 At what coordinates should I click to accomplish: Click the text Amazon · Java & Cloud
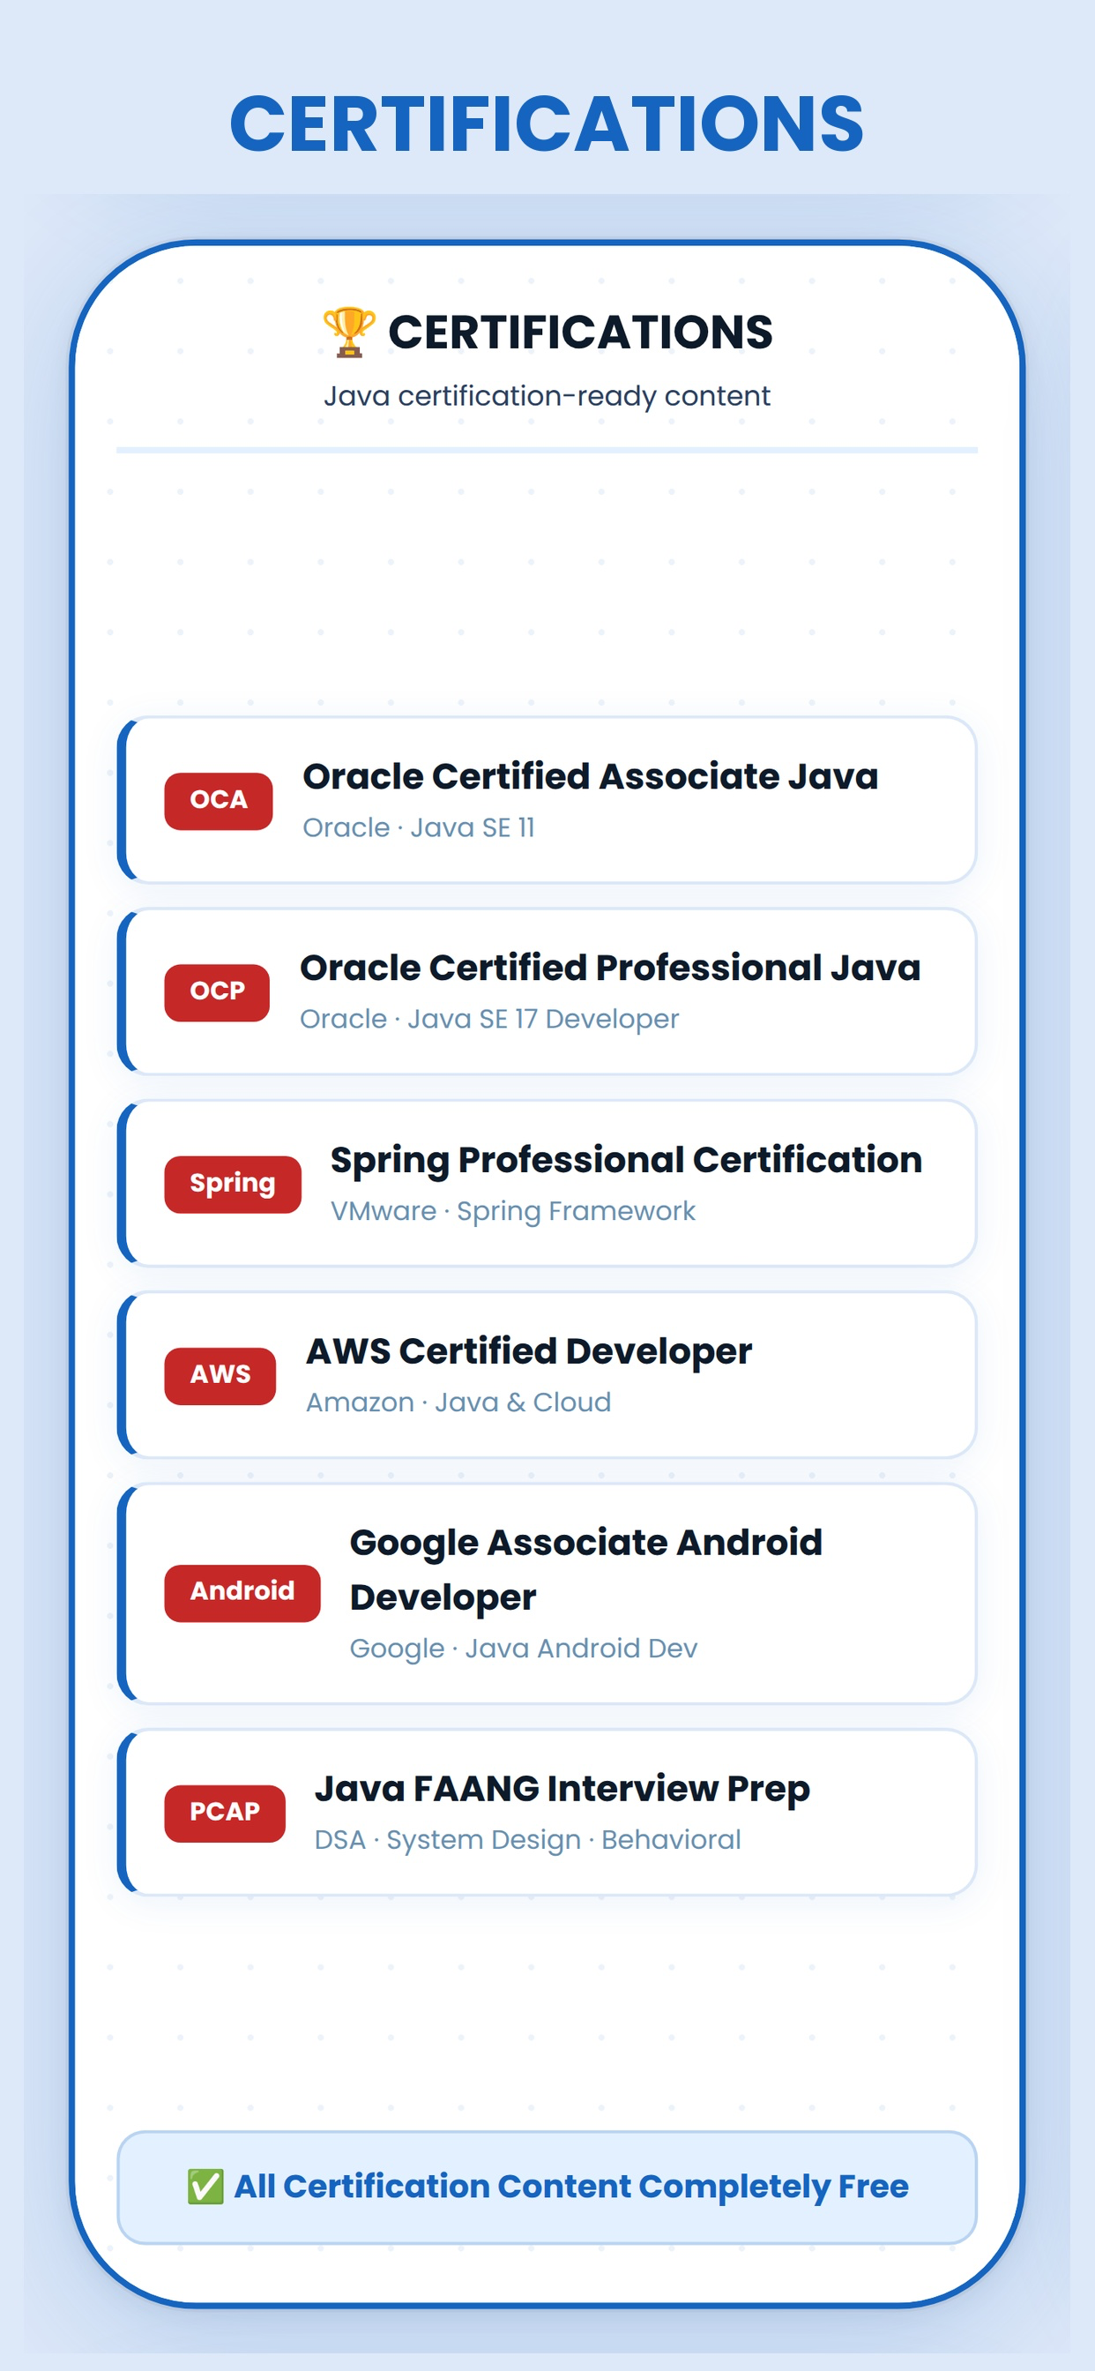coord(458,1402)
